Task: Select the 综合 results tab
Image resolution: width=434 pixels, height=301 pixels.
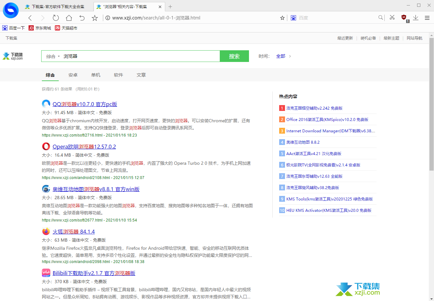Action: (x=50, y=75)
